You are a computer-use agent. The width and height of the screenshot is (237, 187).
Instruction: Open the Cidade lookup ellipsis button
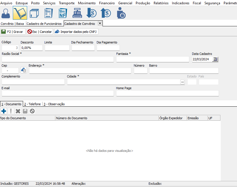[182, 82]
